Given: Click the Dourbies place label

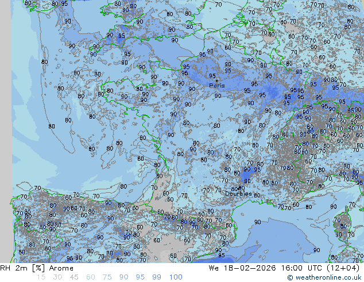Looking at the screenshot, I should point(238,194).
